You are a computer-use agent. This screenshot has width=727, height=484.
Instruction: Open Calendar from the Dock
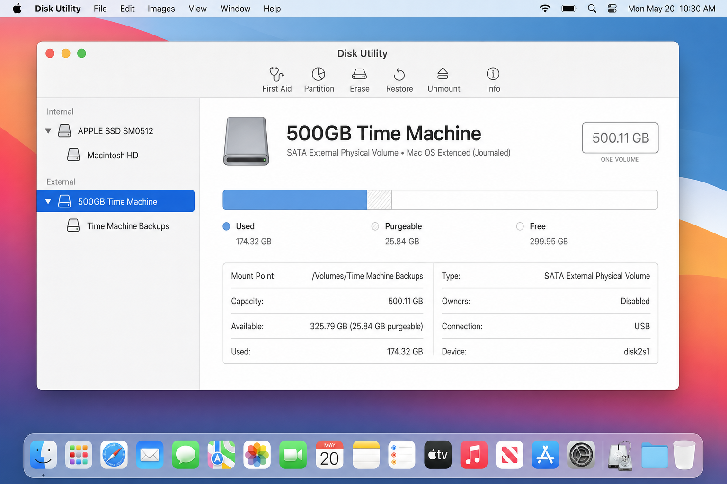329,455
